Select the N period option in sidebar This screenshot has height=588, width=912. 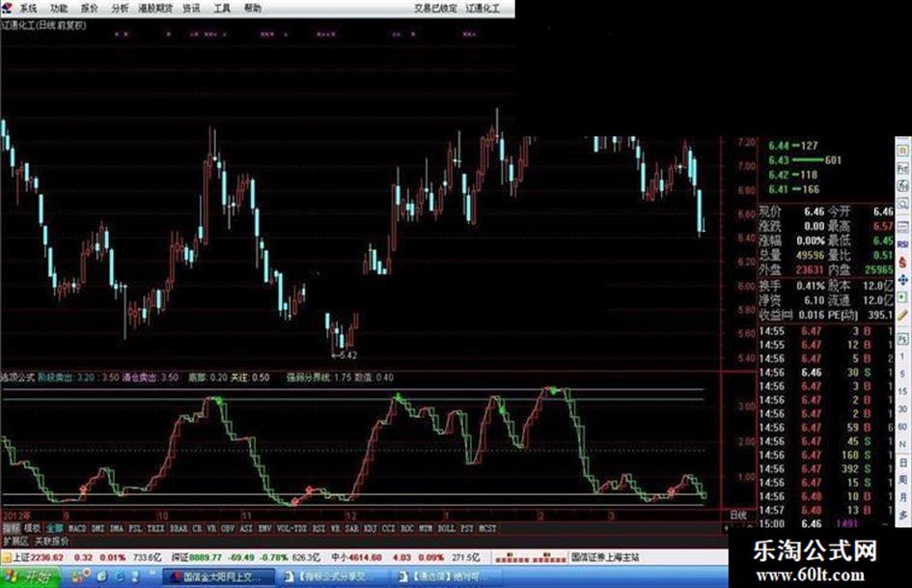[x=903, y=445]
